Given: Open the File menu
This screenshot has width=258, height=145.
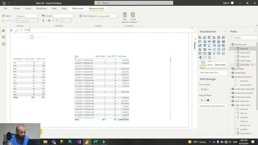Looking at the screenshot, I should pyautogui.click(x=5, y=8).
